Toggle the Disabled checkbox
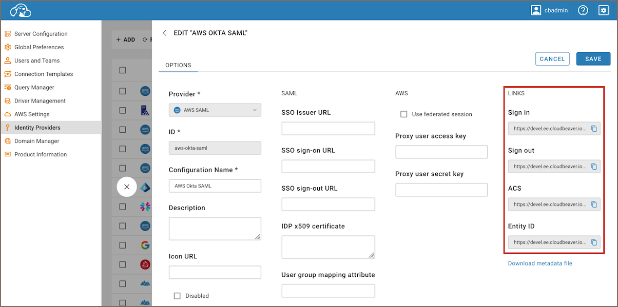This screenshot has height=307, width=618. [x=178, y=296]
